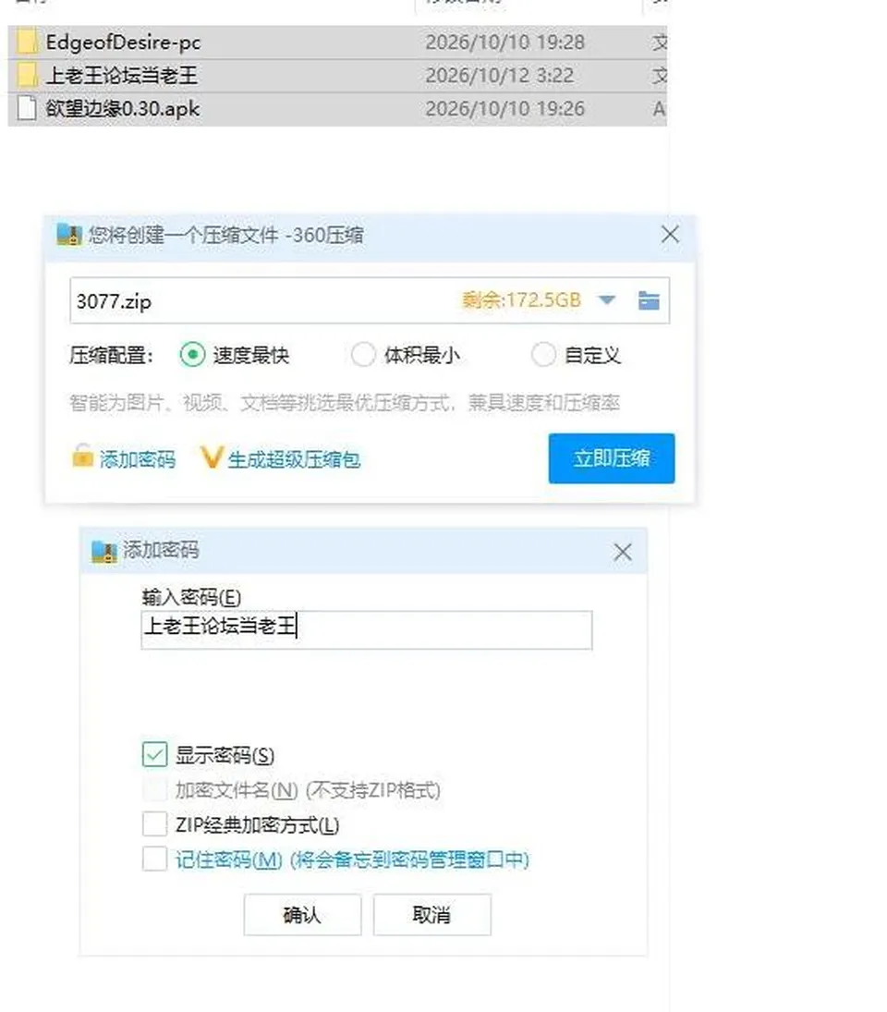This screenshot has height=1012, width=887.
Task: Select the 自定义 compression option
Action: click(543, 354)
